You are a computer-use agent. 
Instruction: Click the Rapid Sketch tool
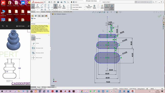pos(102,7)
